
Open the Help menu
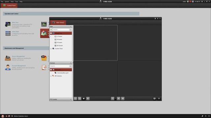coord(21,2)
